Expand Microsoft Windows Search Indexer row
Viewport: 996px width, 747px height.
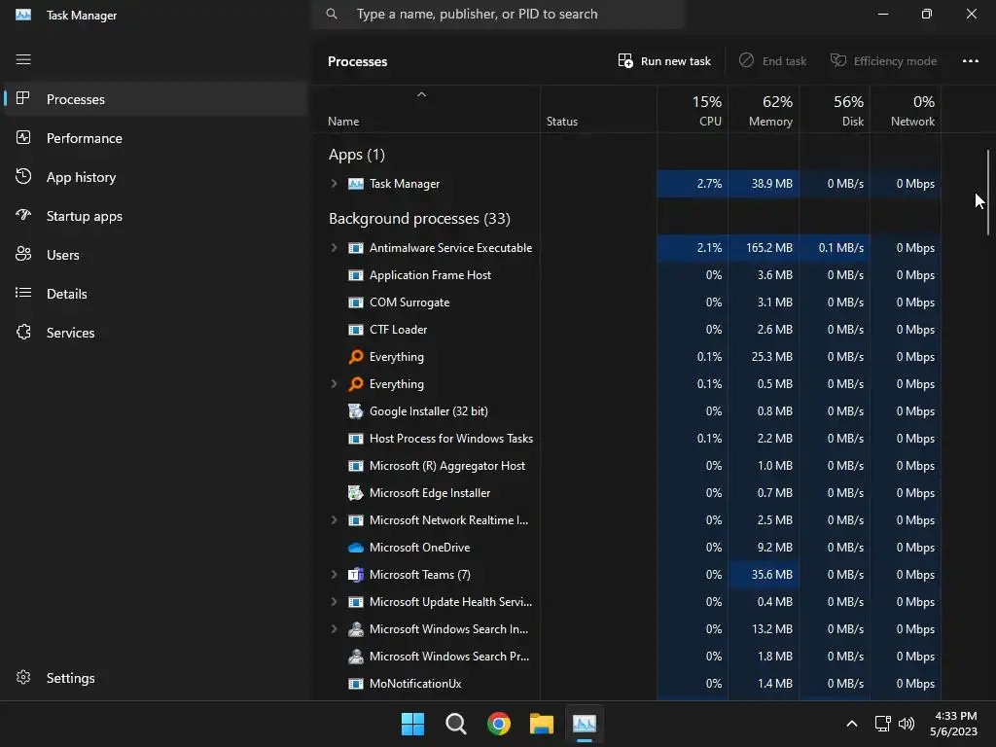click(x=335, y=629)
